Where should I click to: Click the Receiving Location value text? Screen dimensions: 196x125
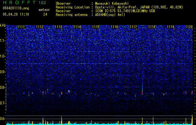139,7
